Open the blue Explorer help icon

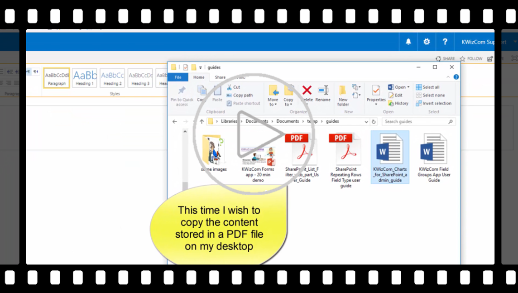456,77
